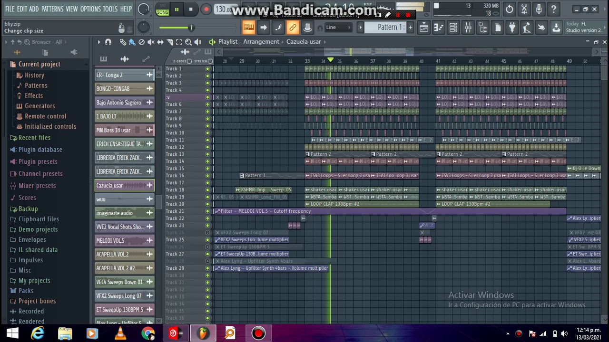The image size is (609, 342).
Task: Click the project info sheet icon
Action: 497,28
